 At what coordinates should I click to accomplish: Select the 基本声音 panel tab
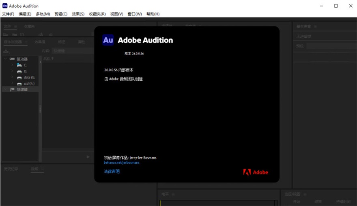(303, 26)
